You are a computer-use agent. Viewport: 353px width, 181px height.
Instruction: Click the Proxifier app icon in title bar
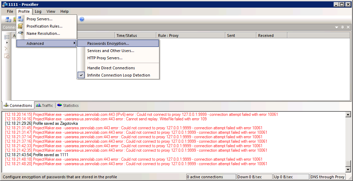[4, 4]
